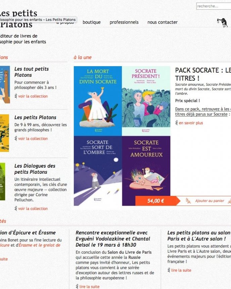Viewport: 231px width, 289px height.
Task: Click 'Pack Socrate' headline
Action: (203, 74)
